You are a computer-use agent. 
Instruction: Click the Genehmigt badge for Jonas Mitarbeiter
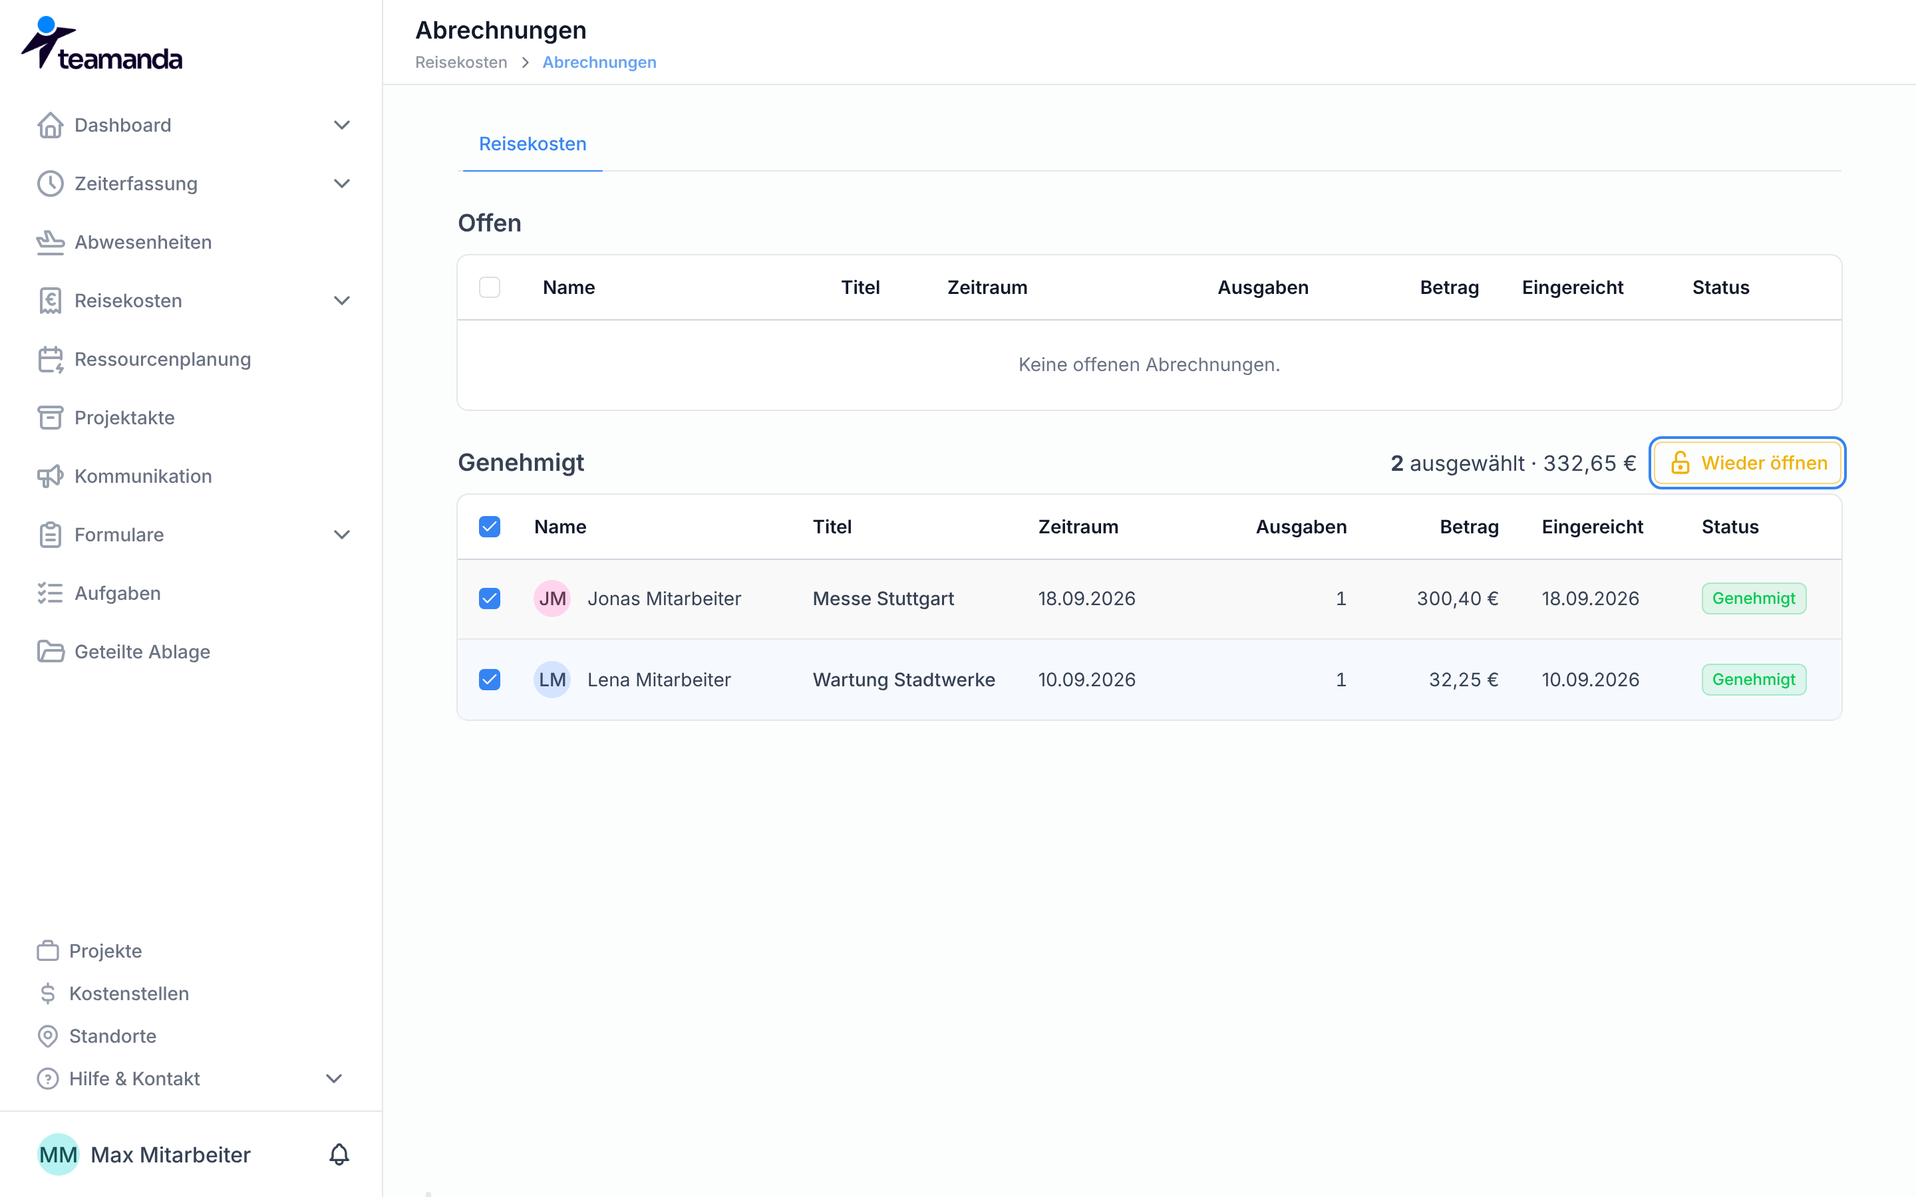(x=1754, y=598)
